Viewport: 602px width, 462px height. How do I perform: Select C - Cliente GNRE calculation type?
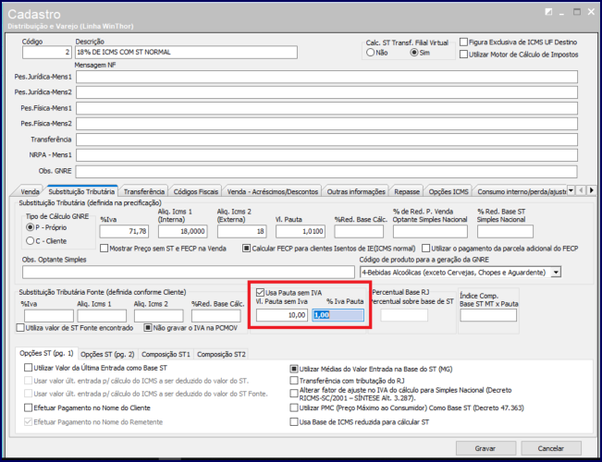point(30,241)
